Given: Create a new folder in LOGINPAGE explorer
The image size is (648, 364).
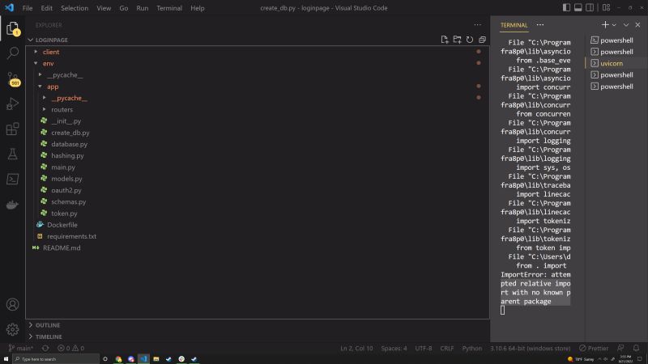Looking at the screenshot, I should coord(457,40).
